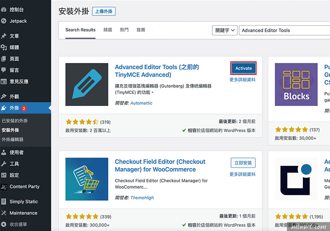This screenshot has height=231, width=330.
Task: Open 外掛編輯器 submenu item
Action: point(12,139)
